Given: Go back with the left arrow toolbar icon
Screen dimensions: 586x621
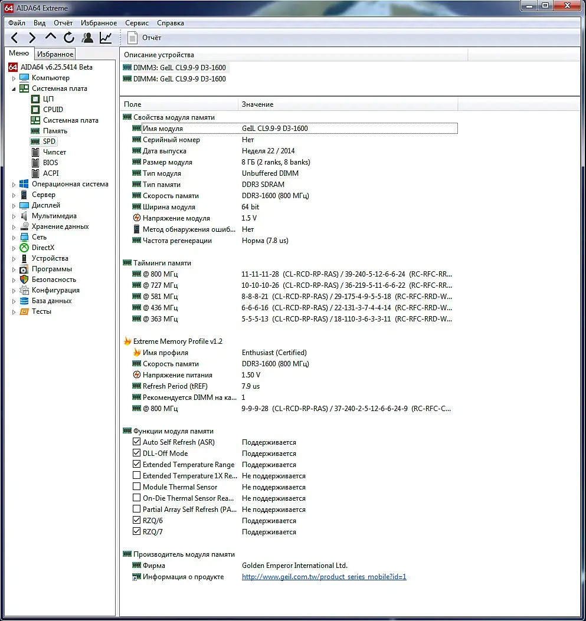Looking at the screenshot, I should point(14,38).
